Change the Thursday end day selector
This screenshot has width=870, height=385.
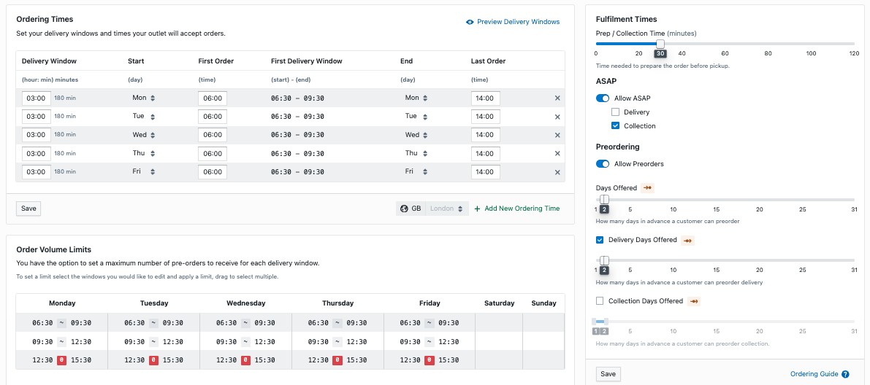(416, 153)
